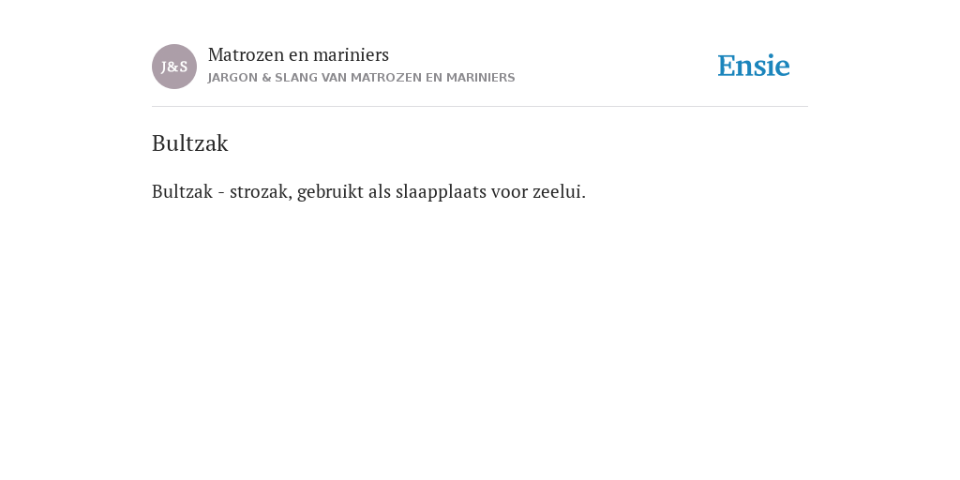Click the word 'als' in the definition
This screenshot has height=480, width=960.
click(x=380, y=191)
